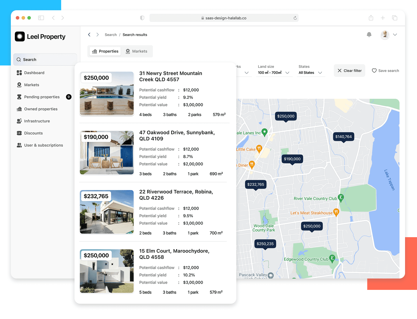Click the pending properties count badge 9
This screenshot has height=319, width=417.
(x=69, y=97)
